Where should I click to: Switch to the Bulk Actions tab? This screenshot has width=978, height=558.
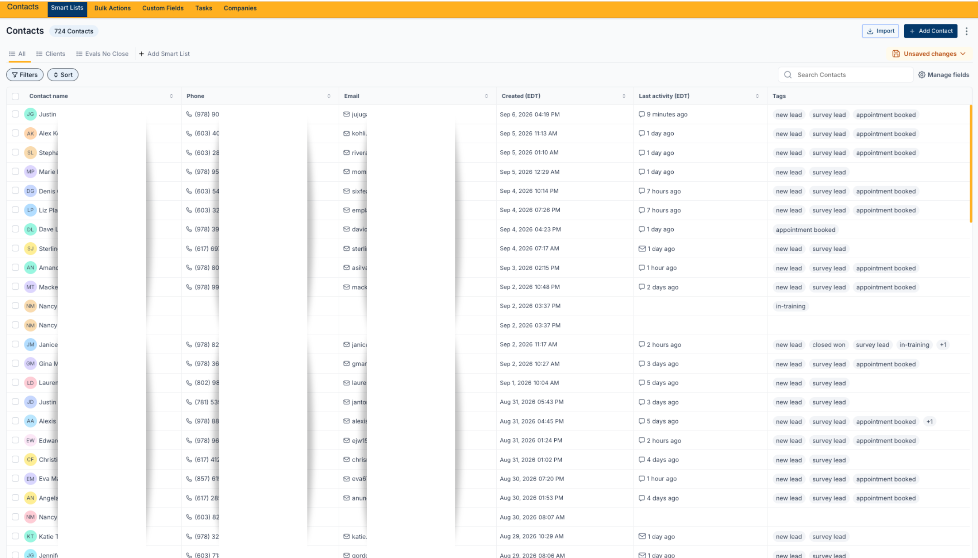(112, 8)
